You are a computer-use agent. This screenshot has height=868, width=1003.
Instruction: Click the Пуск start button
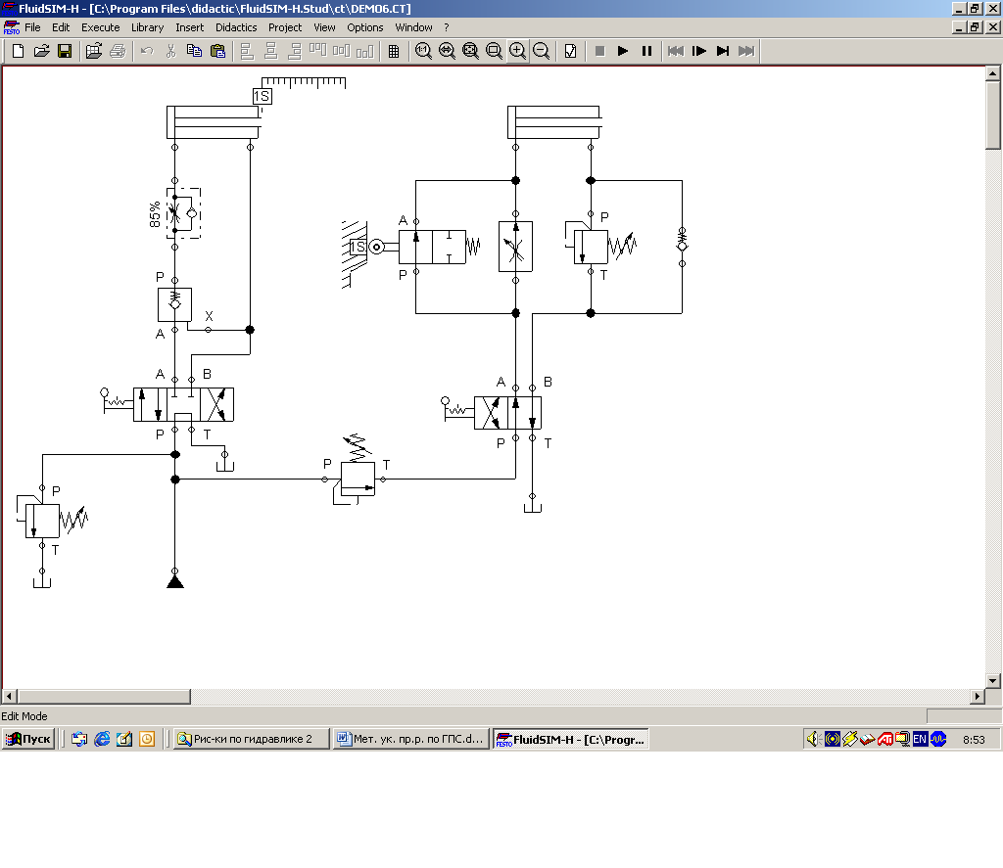click(28, 739)
